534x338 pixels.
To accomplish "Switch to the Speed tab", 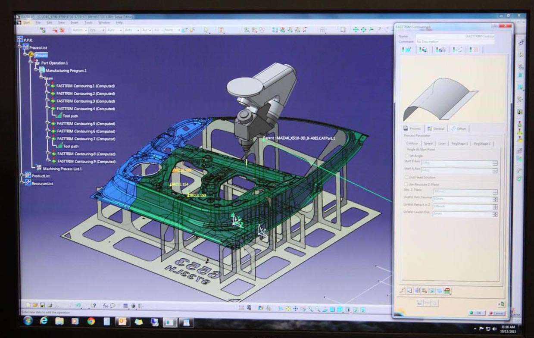I will [x=428, y=144].
